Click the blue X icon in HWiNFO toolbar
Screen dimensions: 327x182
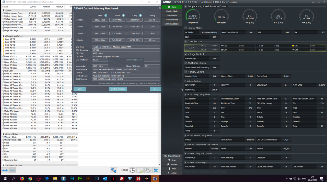point(156,170)
